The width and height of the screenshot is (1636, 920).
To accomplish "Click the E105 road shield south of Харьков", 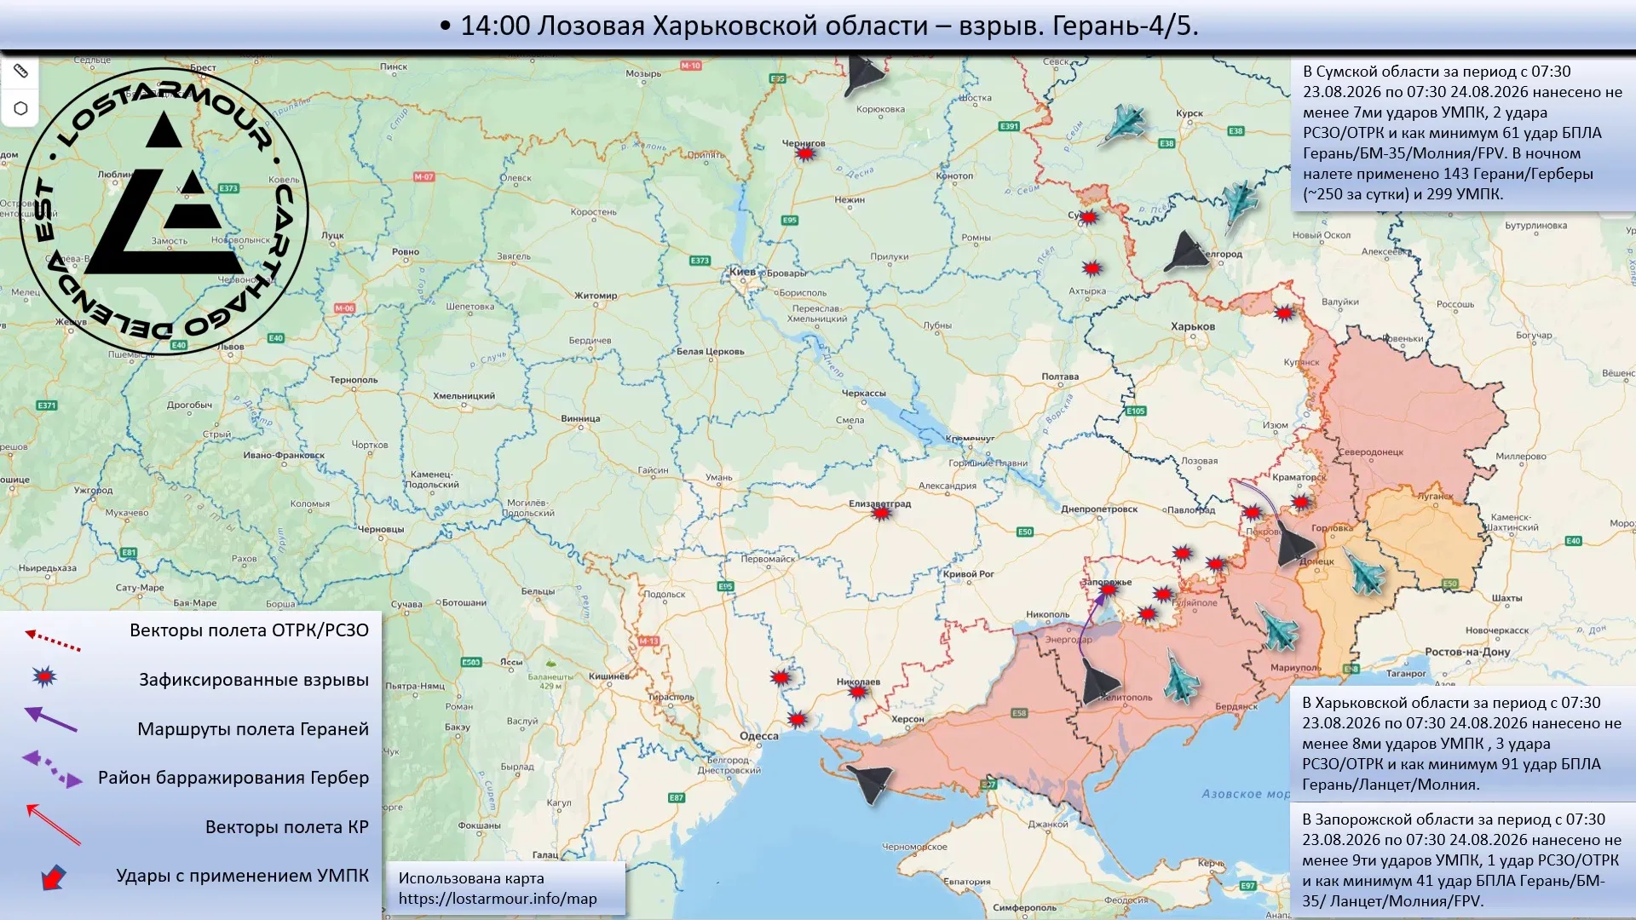I will pyautogui.click(x=1136, y=411).
